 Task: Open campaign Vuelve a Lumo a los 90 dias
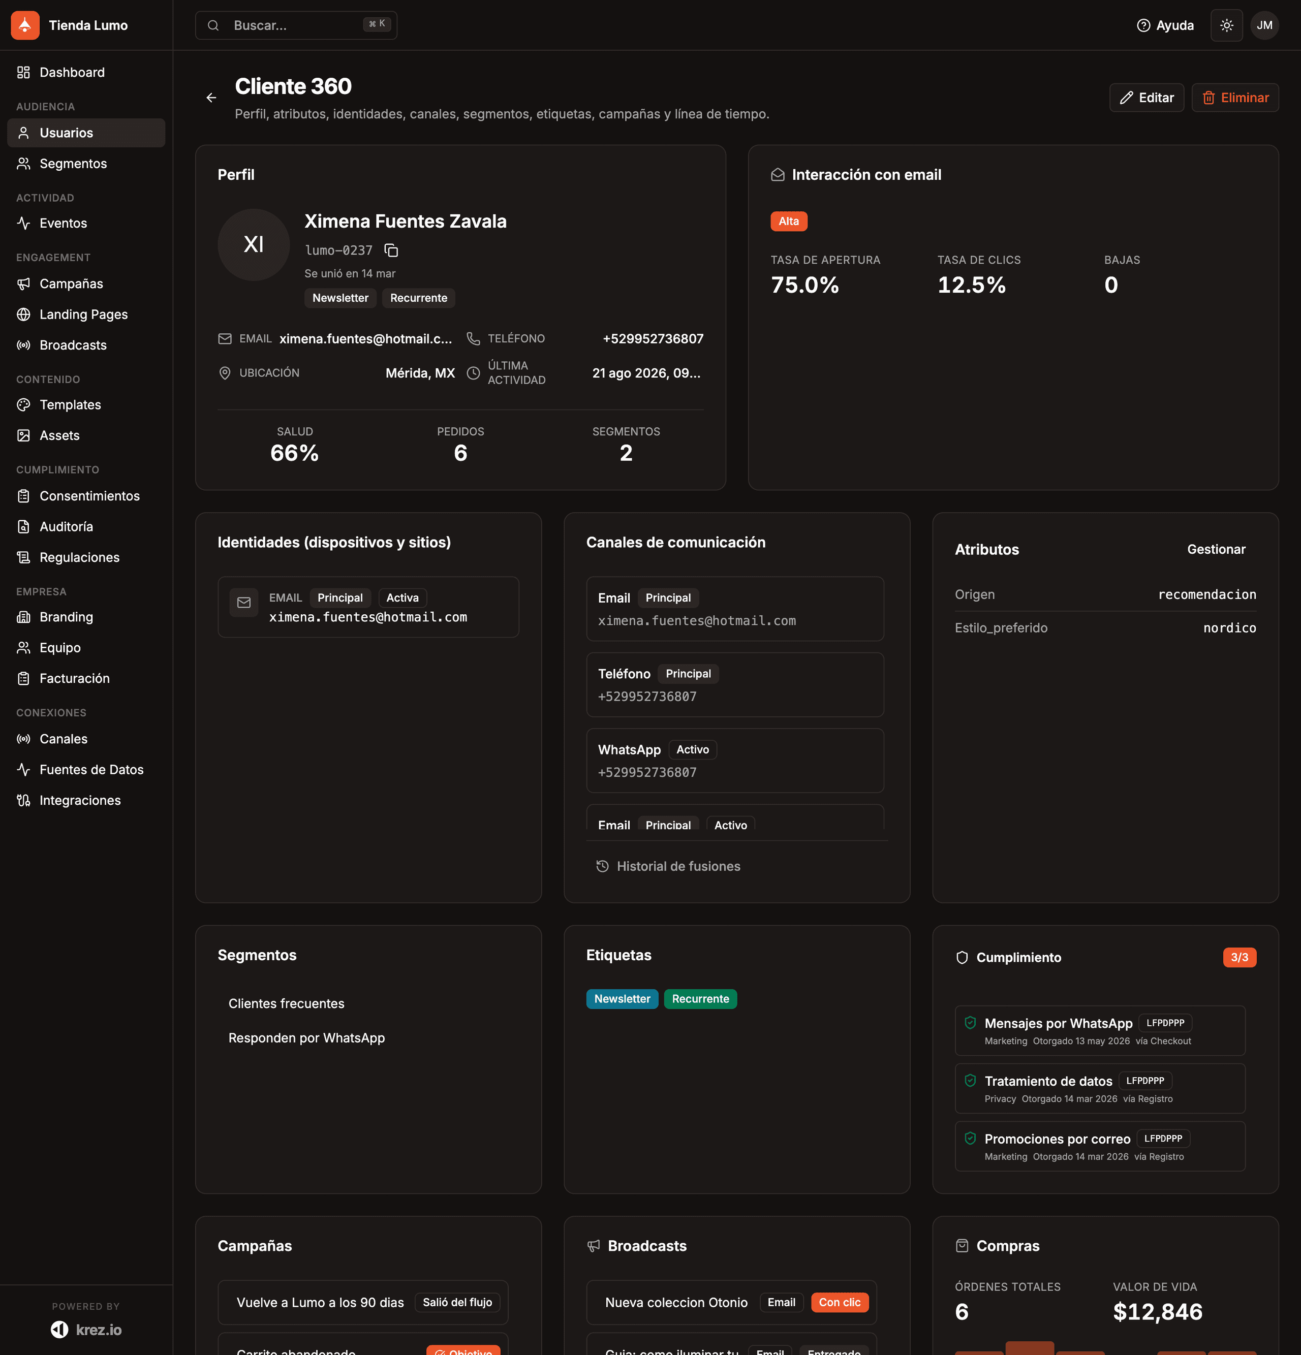tap(363, 1303)
